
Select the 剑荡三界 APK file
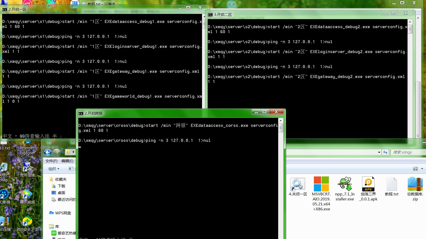(x=368, y=184)
